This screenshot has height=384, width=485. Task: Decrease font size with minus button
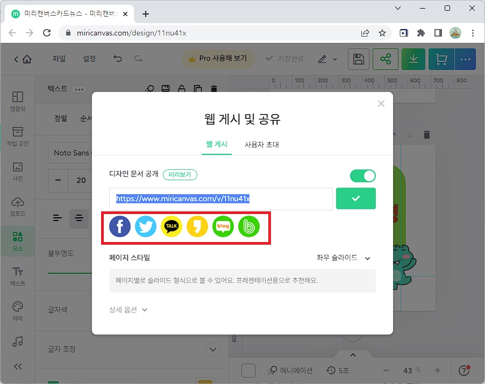[x=58, y=180]
